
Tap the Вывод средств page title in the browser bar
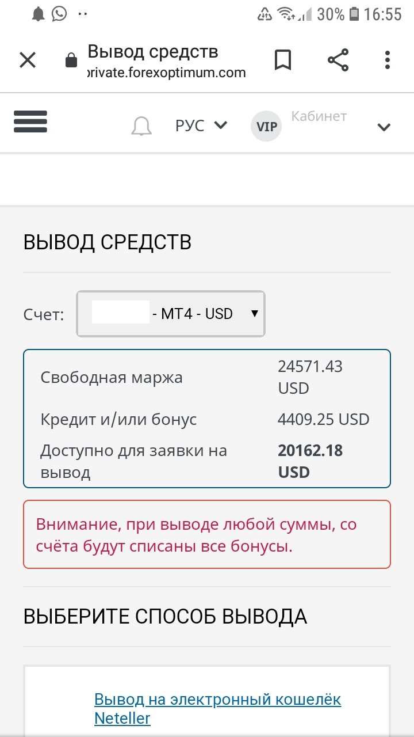click(153, 52)
